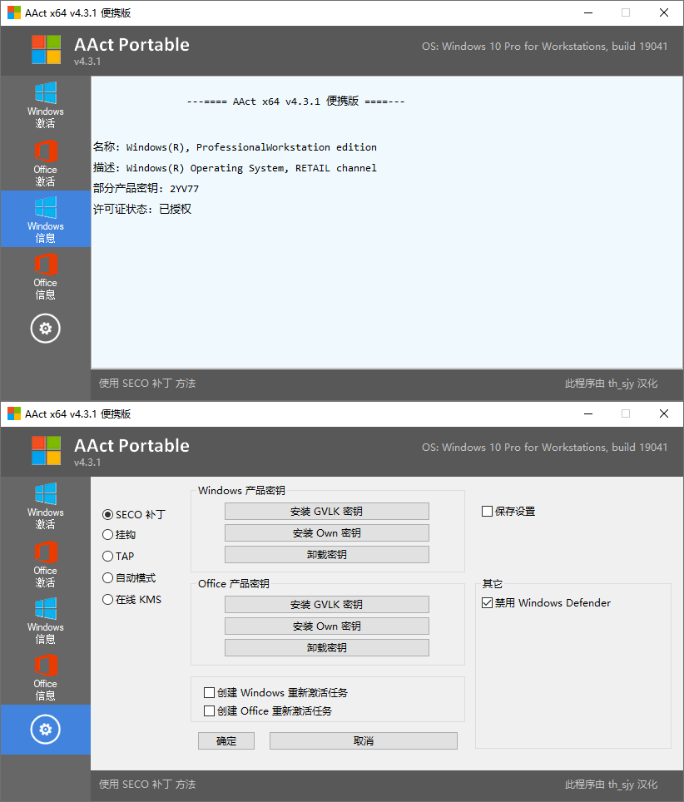Select the 在线 KMS radio option

point(132,600)
